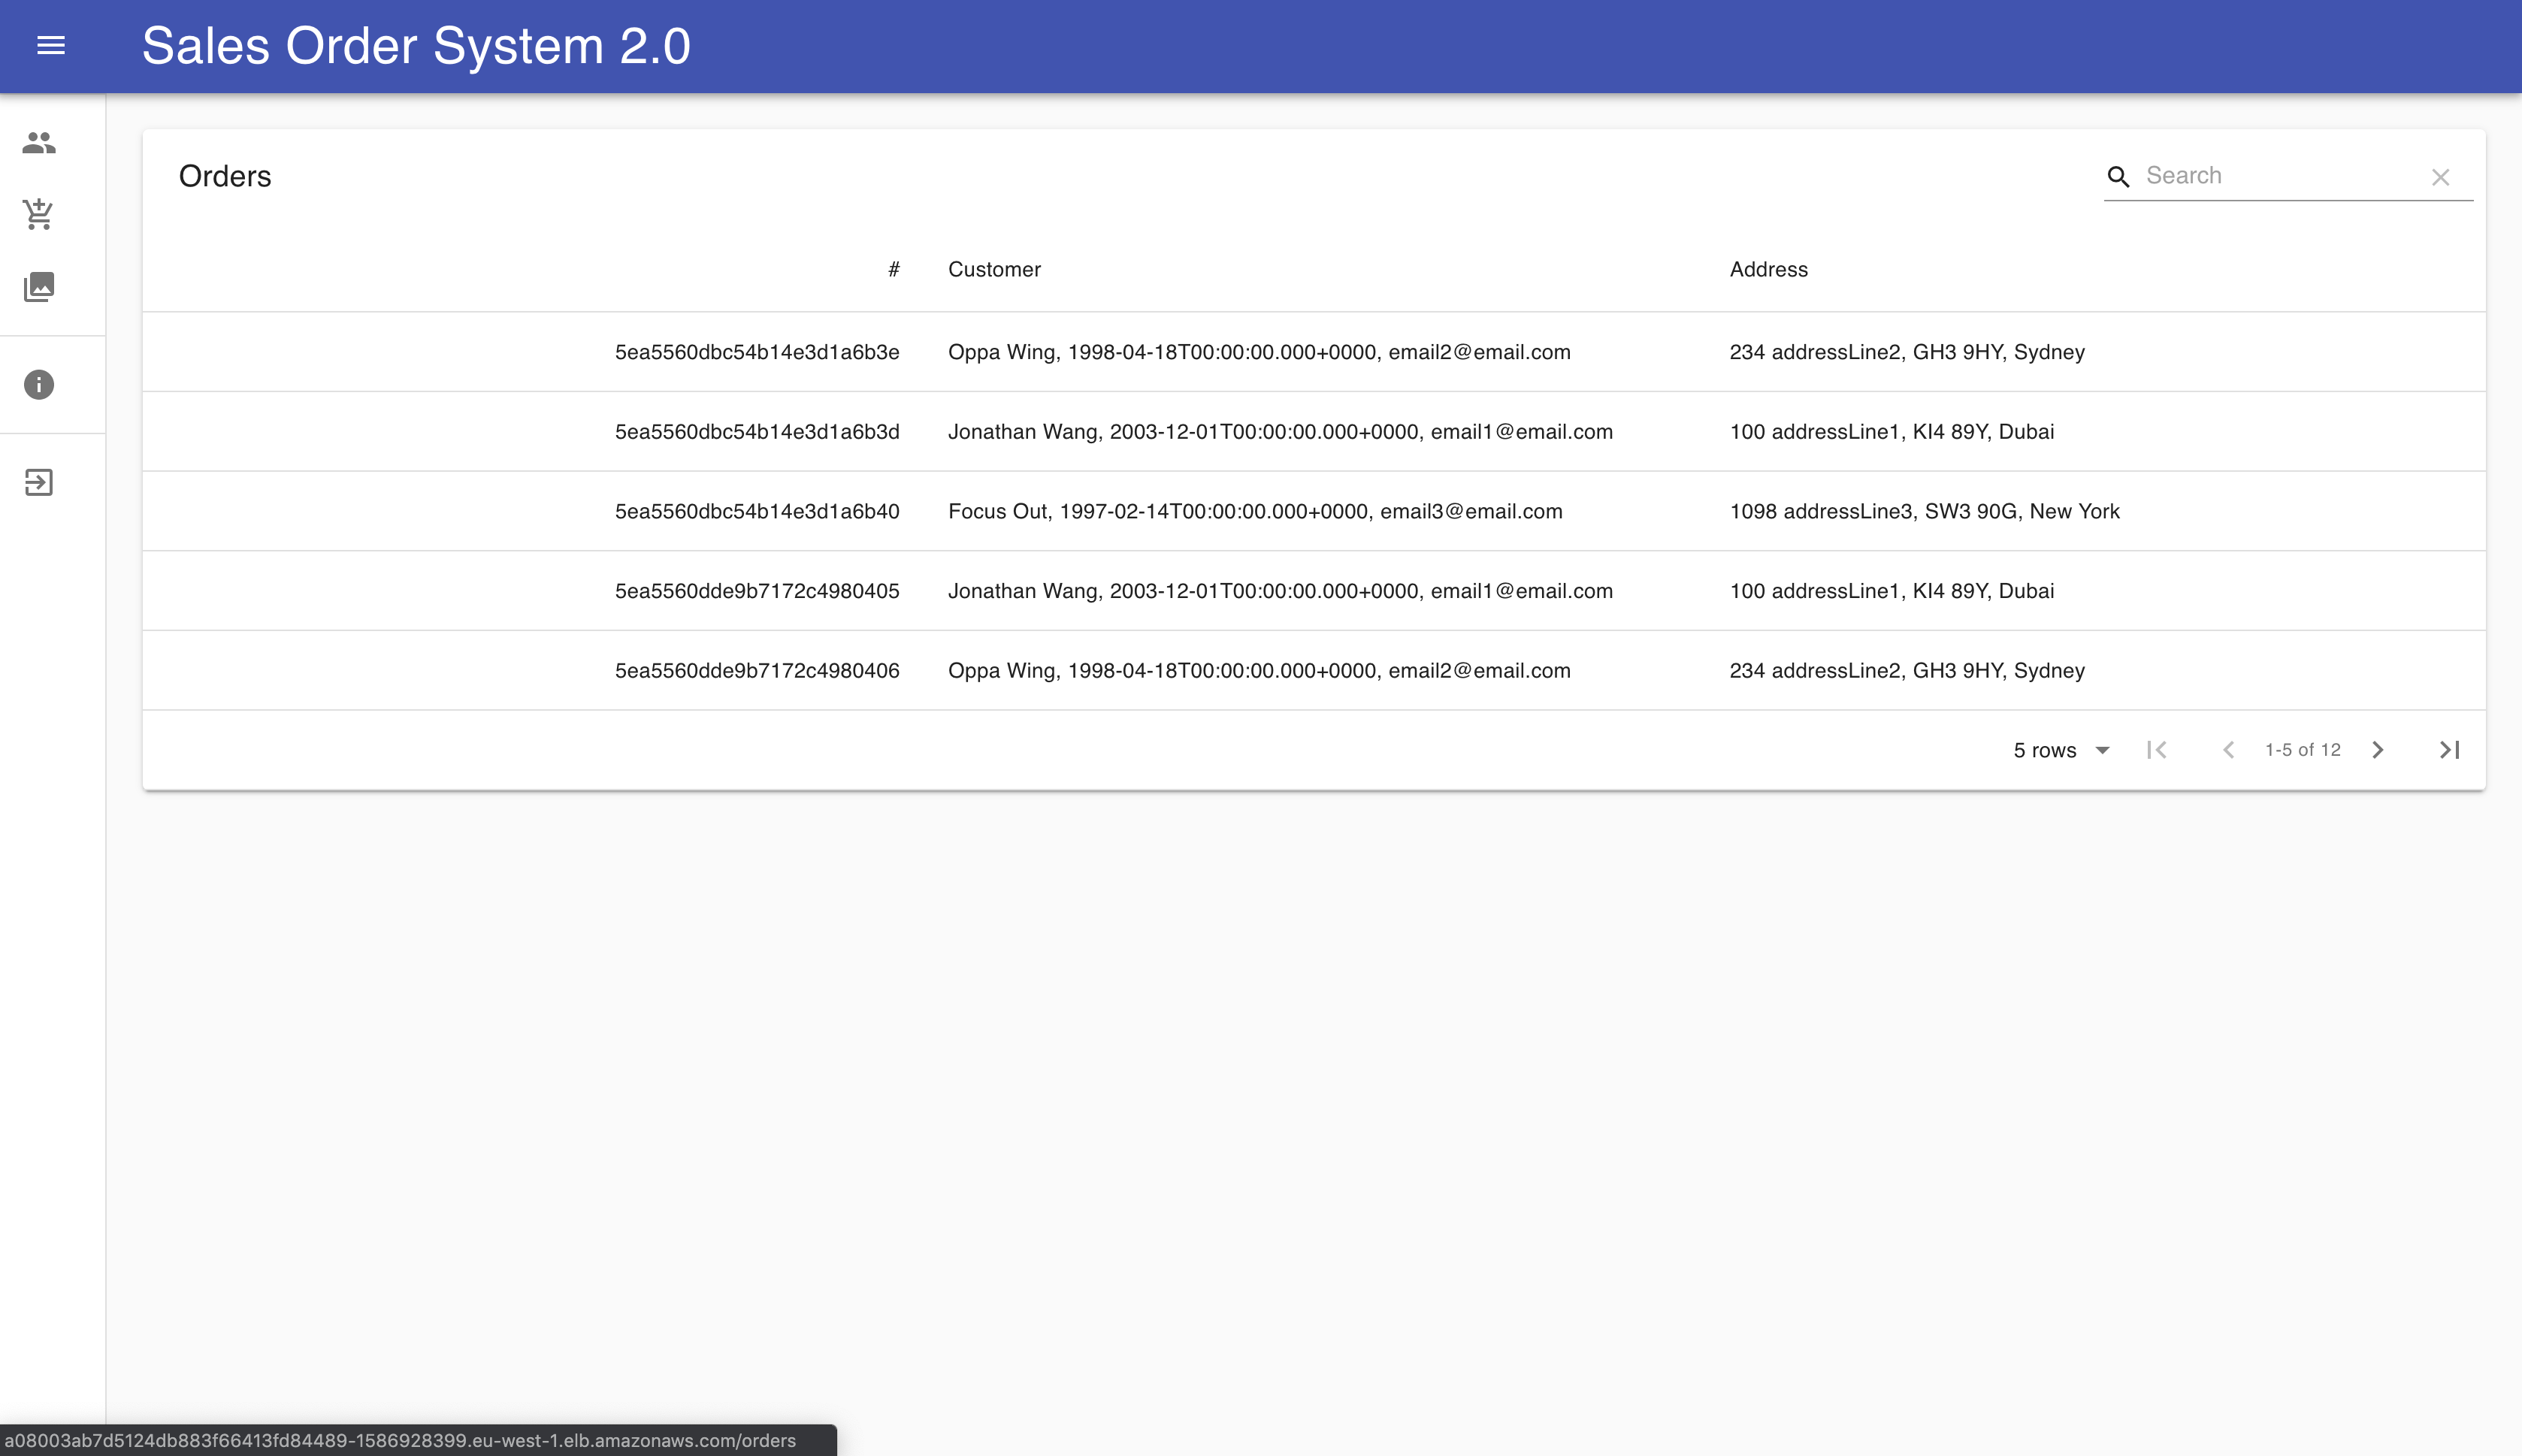
Task: Clear the search field with X
Action: pos(2440,177)
